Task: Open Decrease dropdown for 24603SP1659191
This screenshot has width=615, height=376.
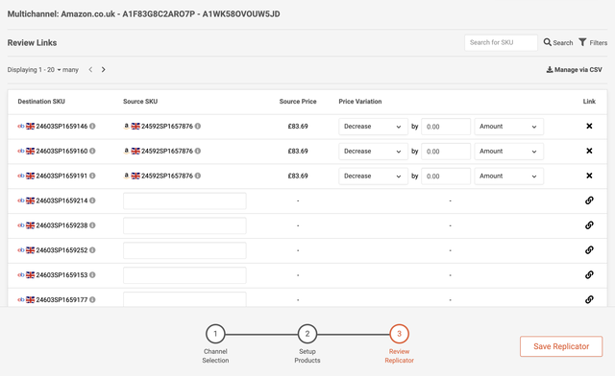Action: tap(373, 176)
